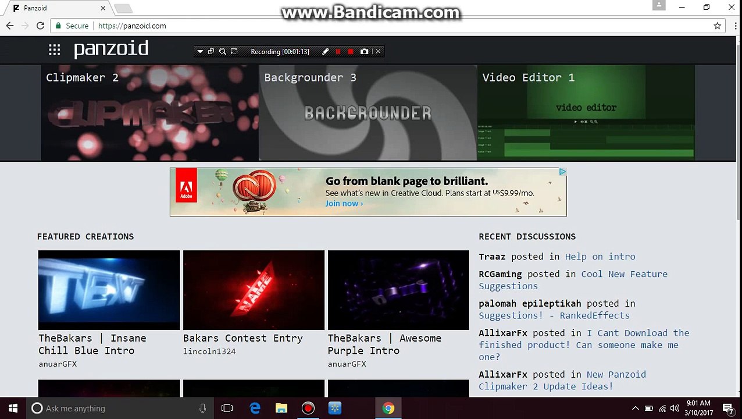Click TheBakars Awesome Purple Intro title
Viewport: 742px width, 419px height.
tap(384, 345)
